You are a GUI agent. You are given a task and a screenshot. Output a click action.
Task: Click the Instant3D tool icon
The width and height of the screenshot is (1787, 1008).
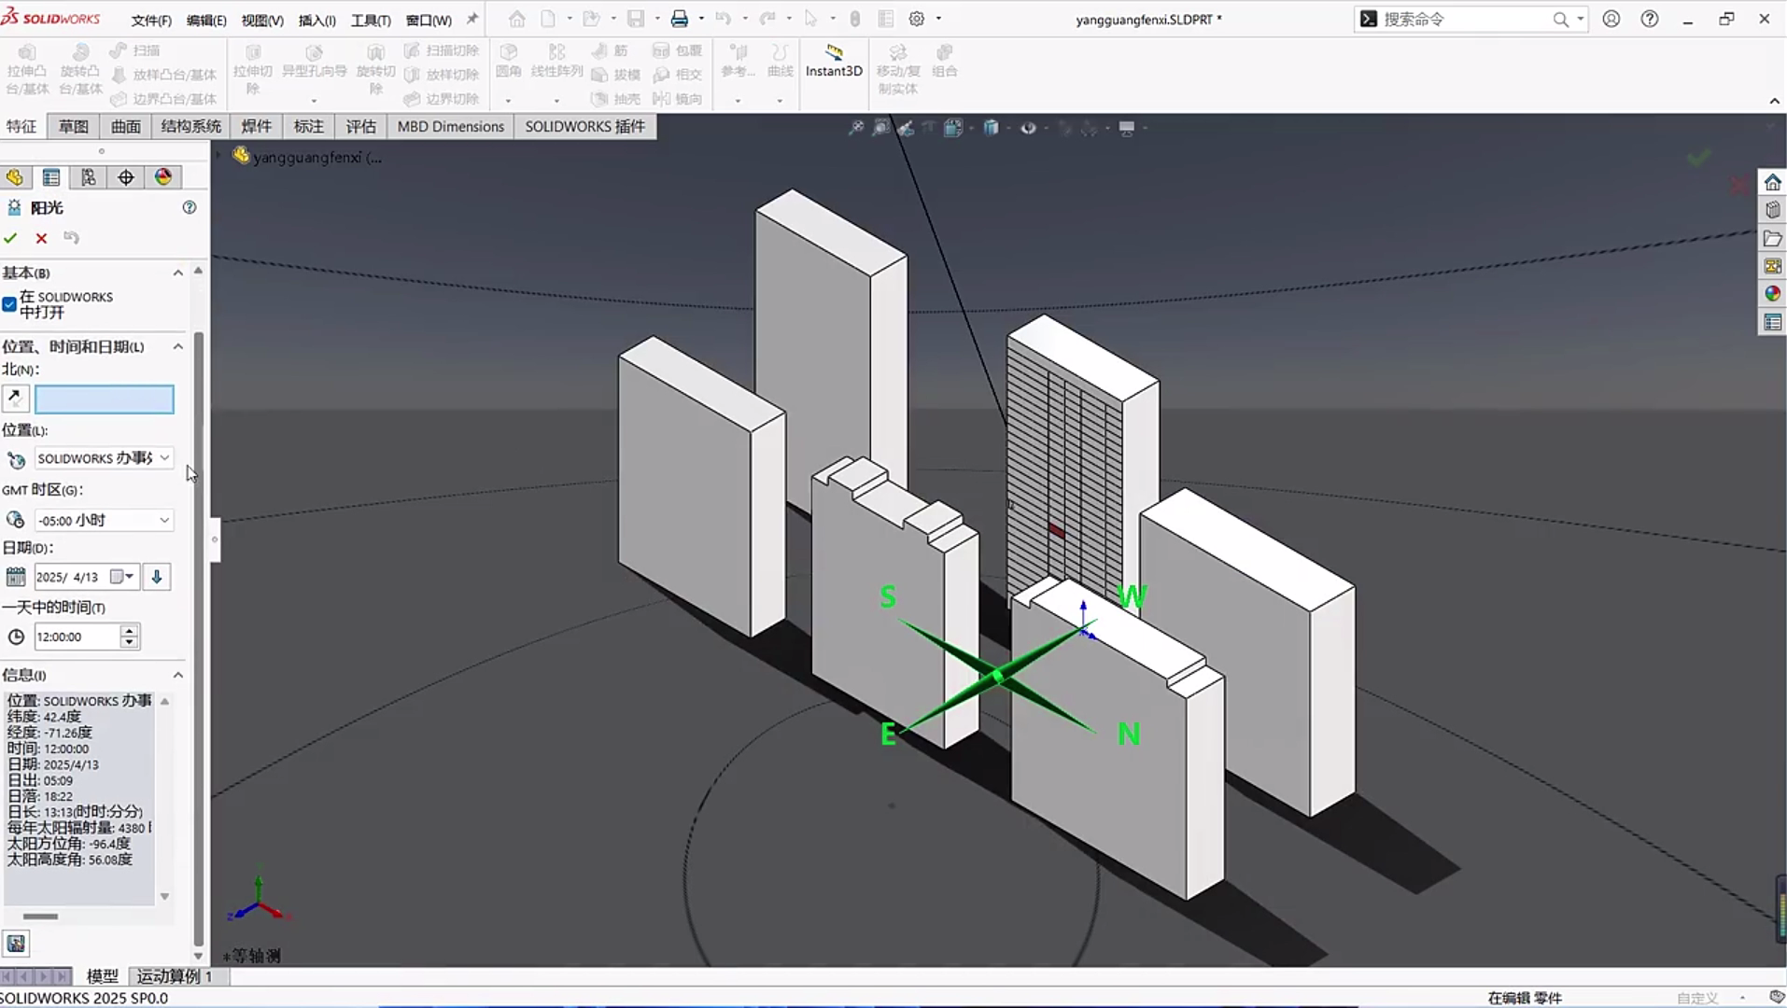833,53
